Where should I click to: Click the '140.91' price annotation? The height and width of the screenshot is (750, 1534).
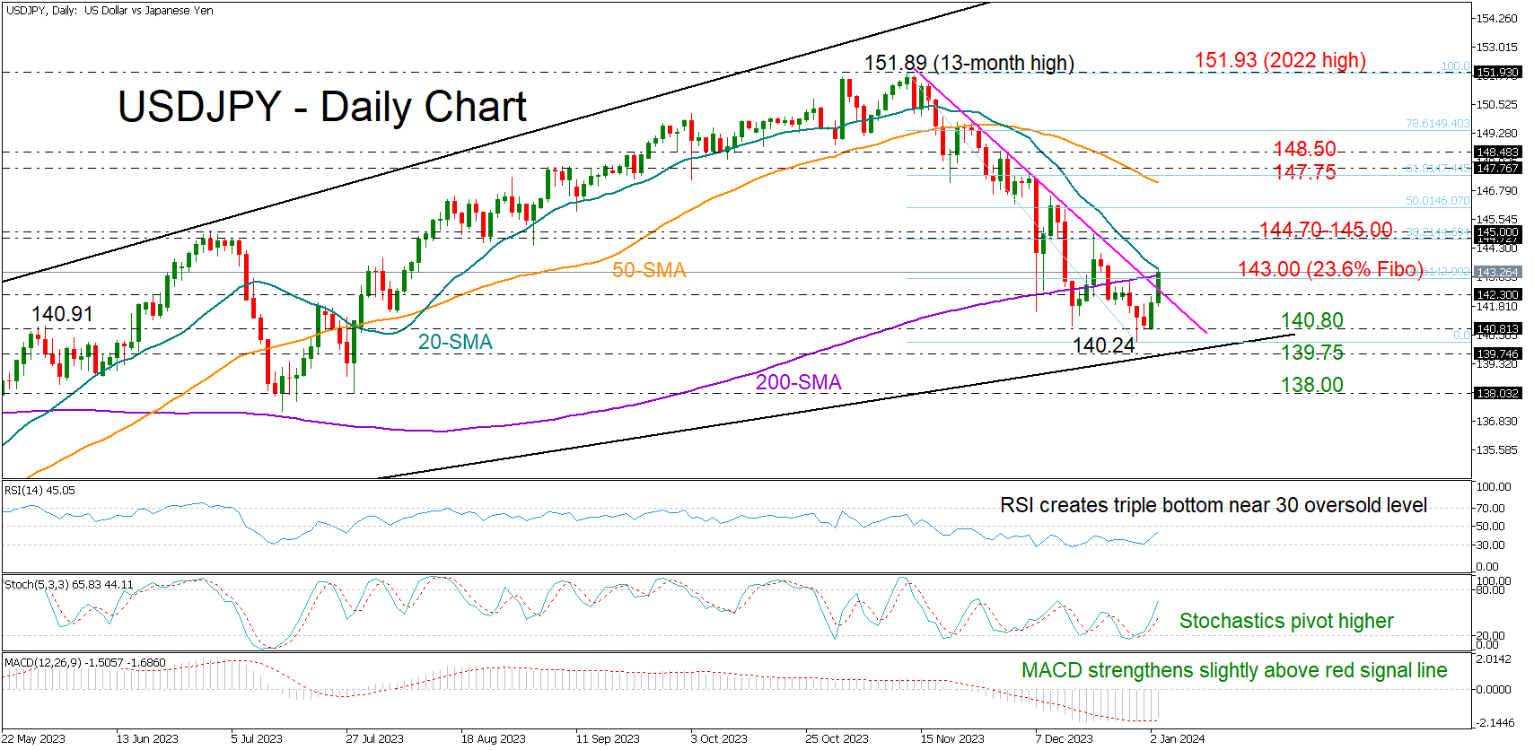(62, 314)
